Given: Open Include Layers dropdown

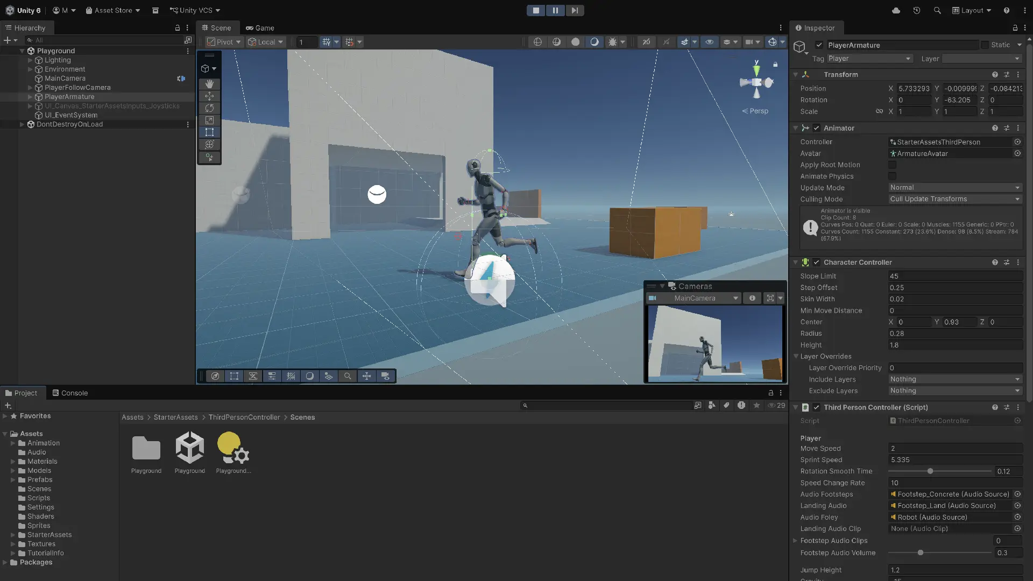Looking at the screenshot, I should 955,379.
